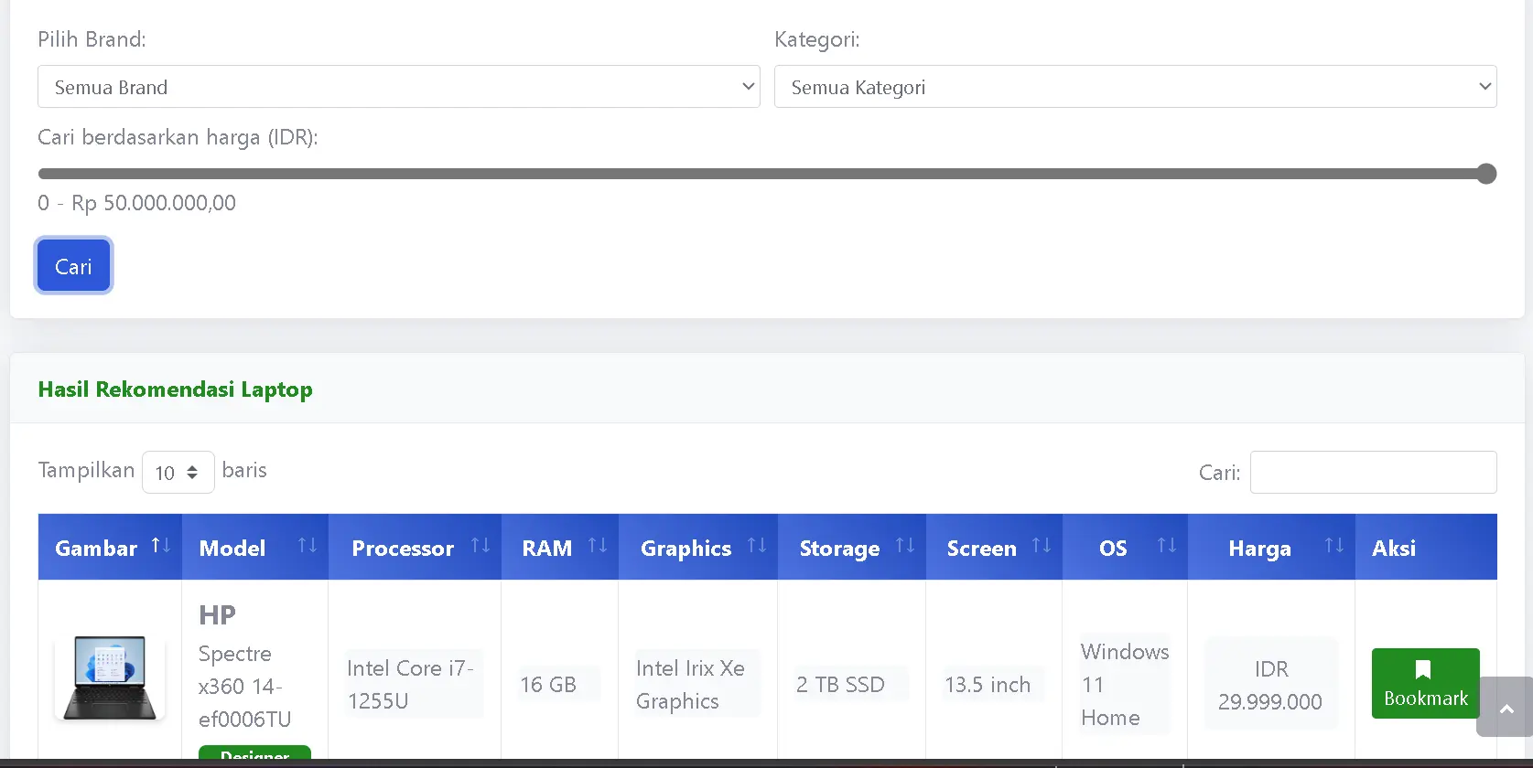Open the Semua Brand dropdown
The height and width of the screenshot is (768, 1533).
[x=398, y=87]
